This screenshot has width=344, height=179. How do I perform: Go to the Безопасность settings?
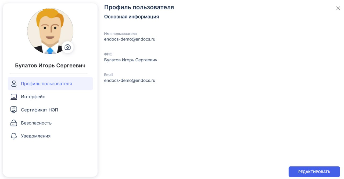click(x=36, y=123)
